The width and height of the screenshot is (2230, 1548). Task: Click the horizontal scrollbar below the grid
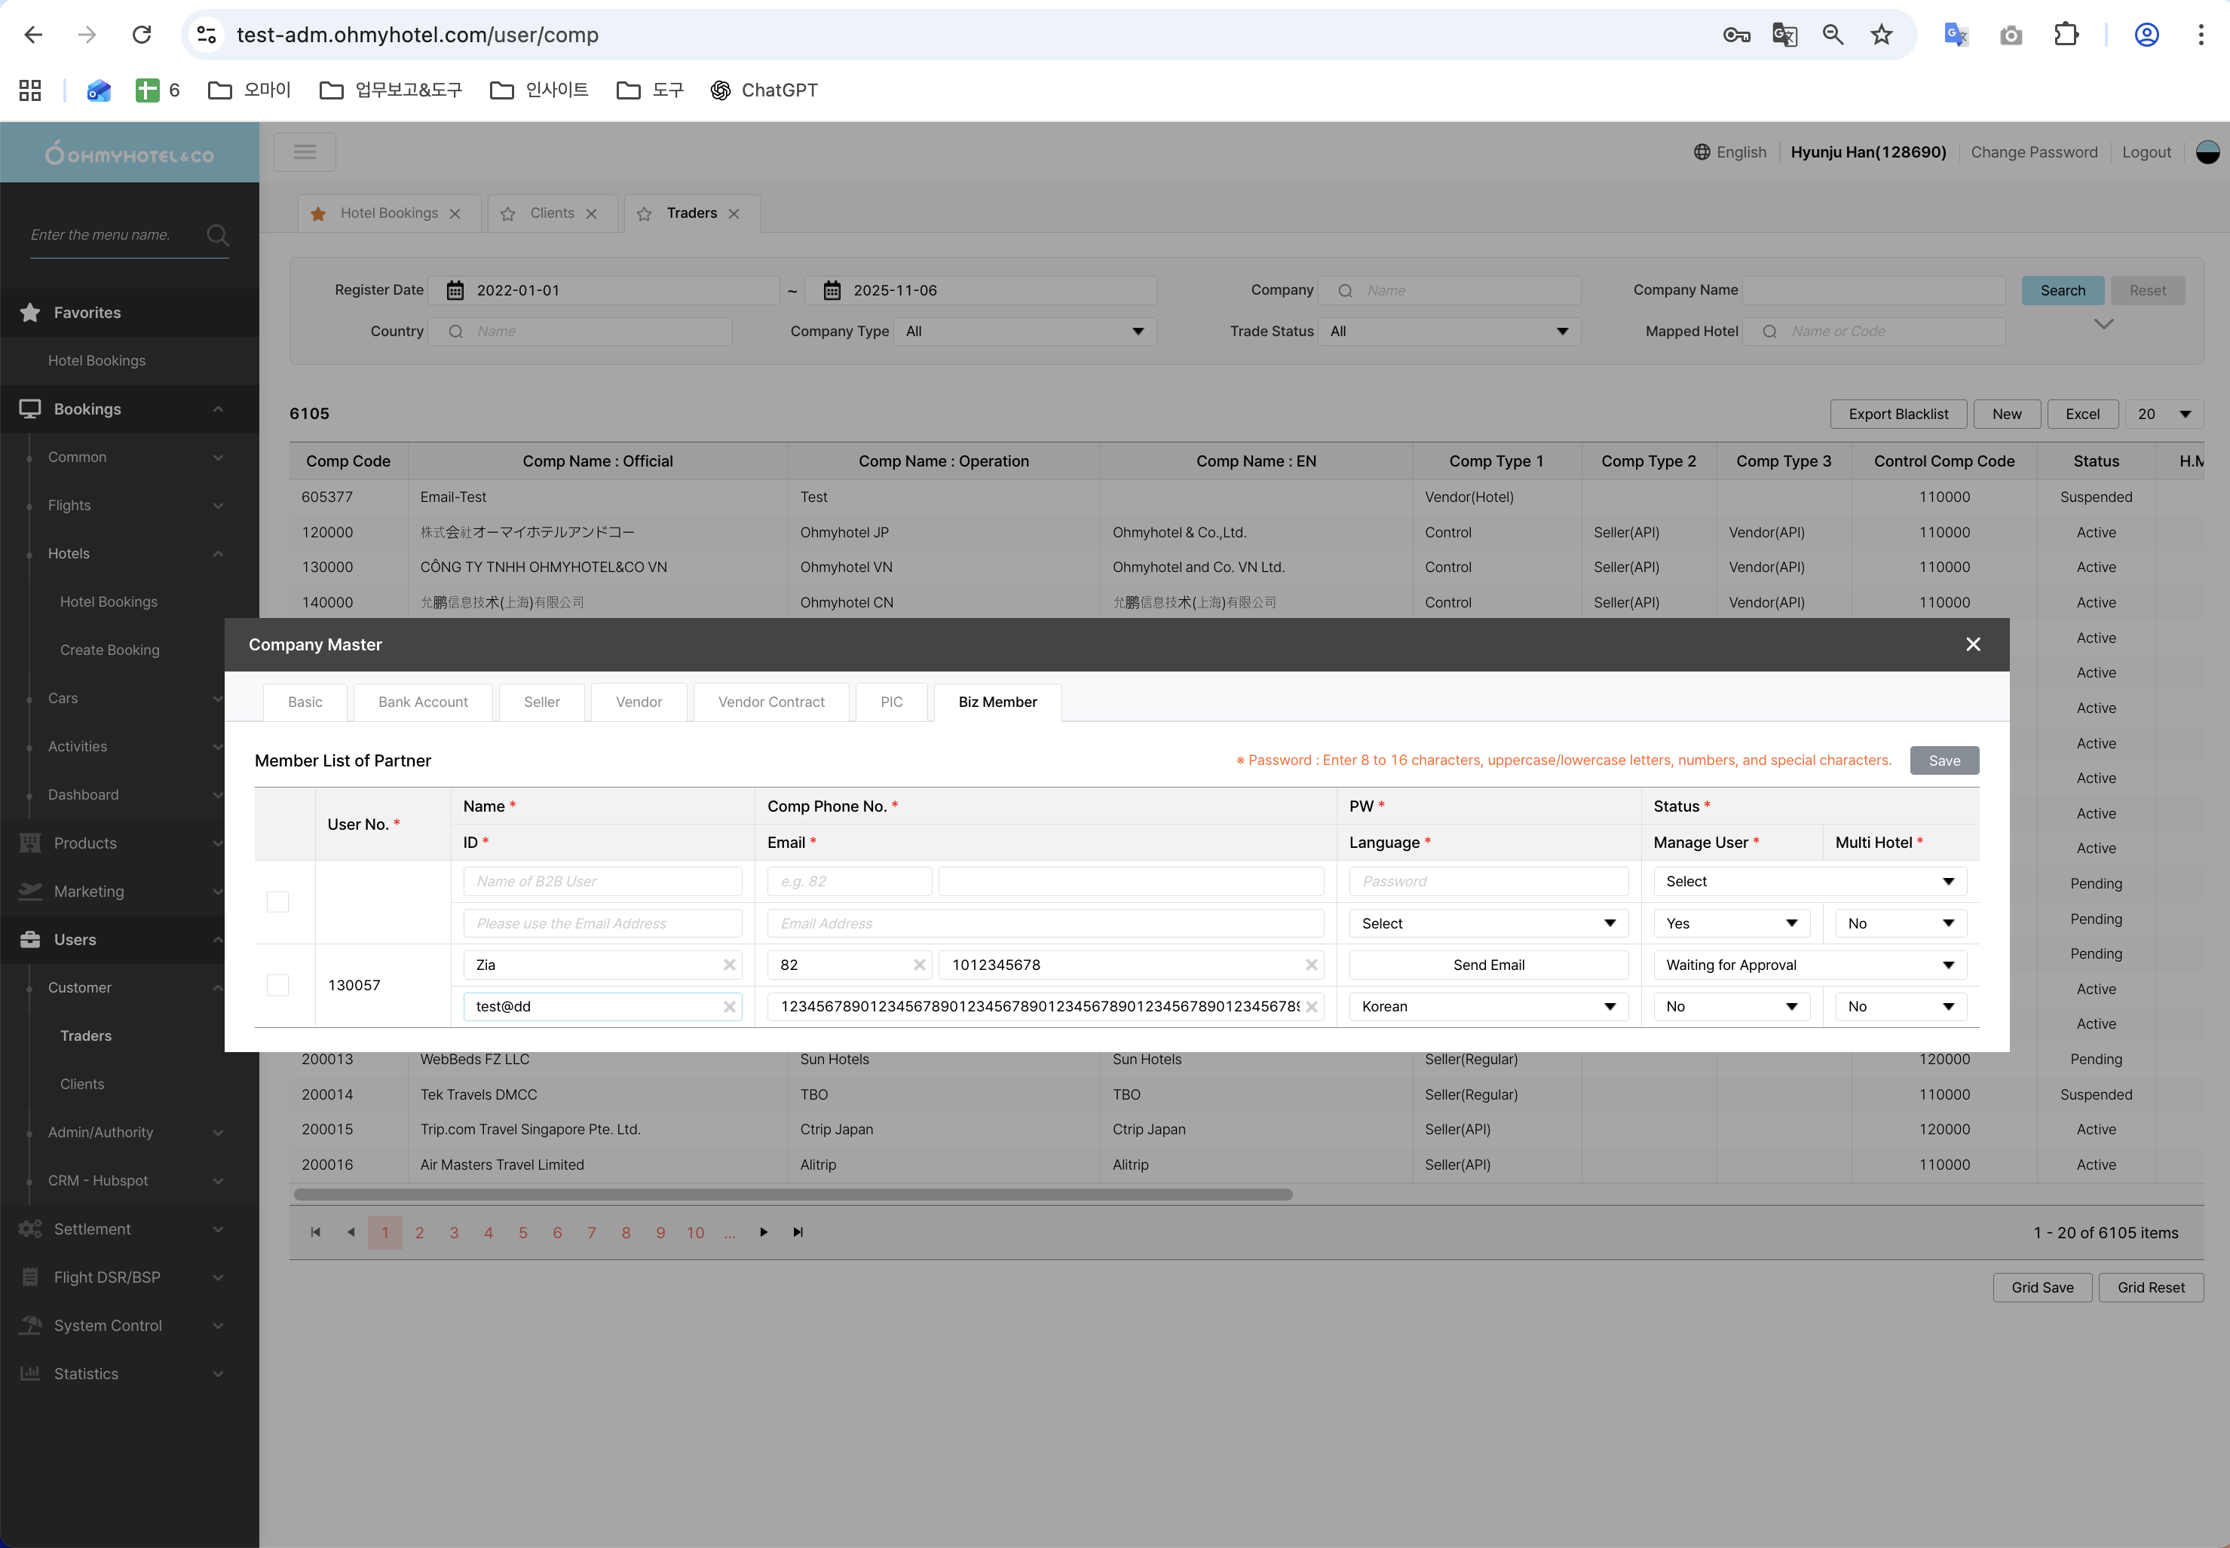(x=792, y=1195)
